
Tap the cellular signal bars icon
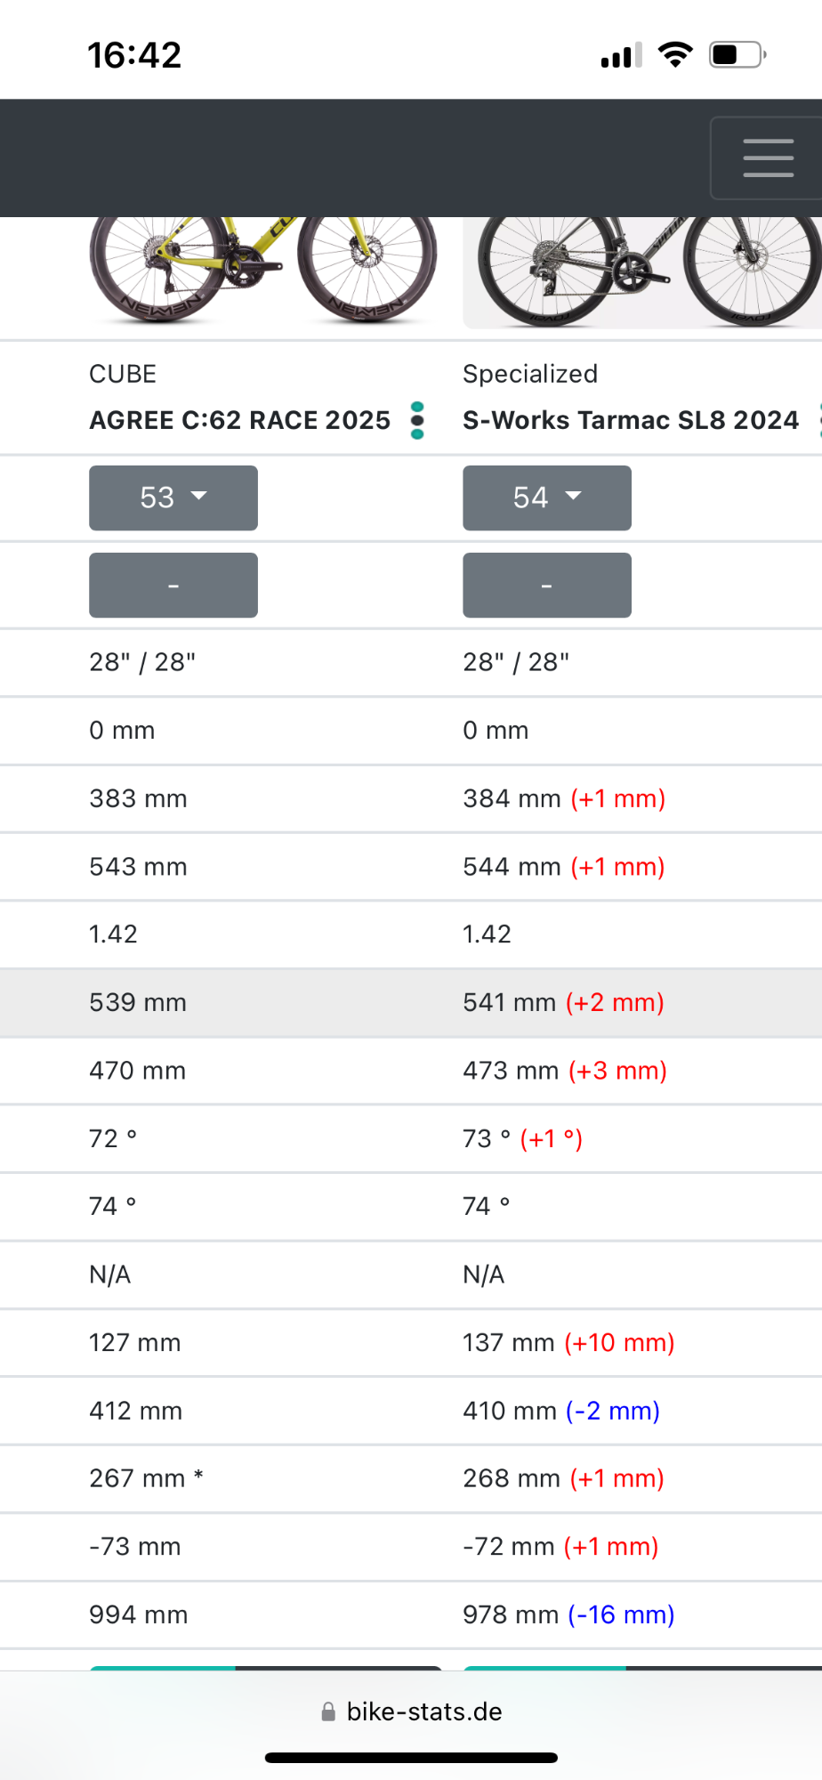tap(621, 57)
